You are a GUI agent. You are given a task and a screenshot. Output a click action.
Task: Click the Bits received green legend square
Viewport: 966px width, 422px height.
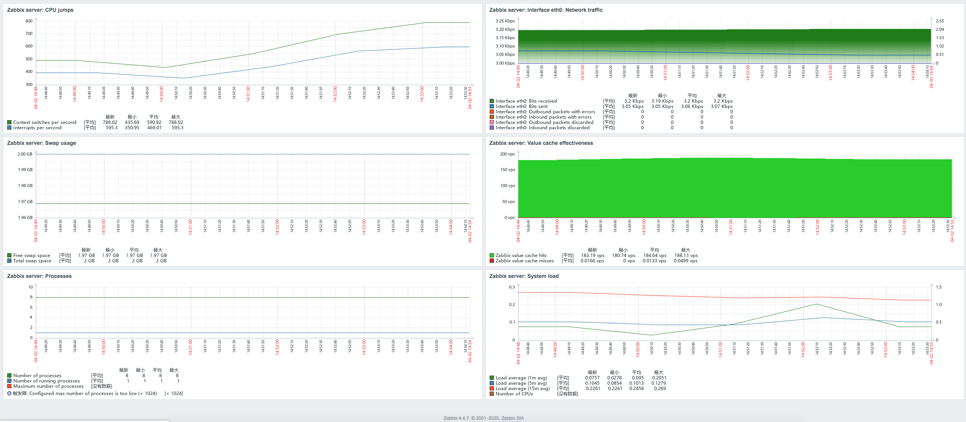(492, 101)
